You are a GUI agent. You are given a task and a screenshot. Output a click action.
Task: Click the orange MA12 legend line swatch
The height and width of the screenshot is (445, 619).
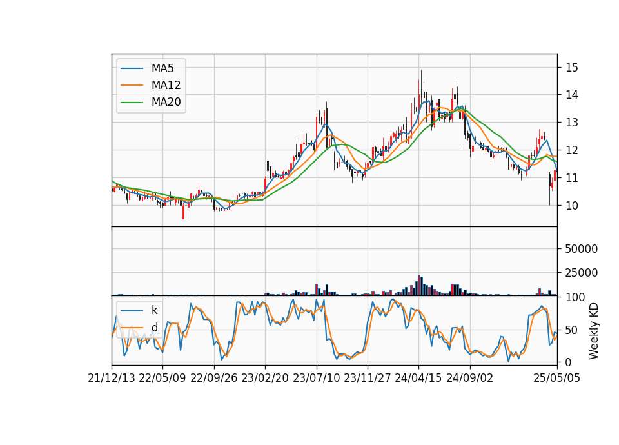pos(132,85)
